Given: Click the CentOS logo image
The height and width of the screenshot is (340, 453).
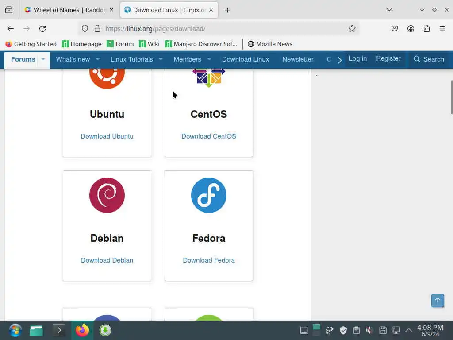Looking at the screenshot, I should tap(209, 78).
